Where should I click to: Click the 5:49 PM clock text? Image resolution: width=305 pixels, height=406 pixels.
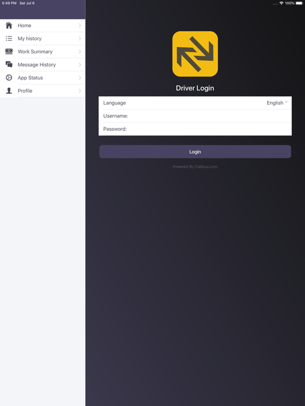point(9,3)
